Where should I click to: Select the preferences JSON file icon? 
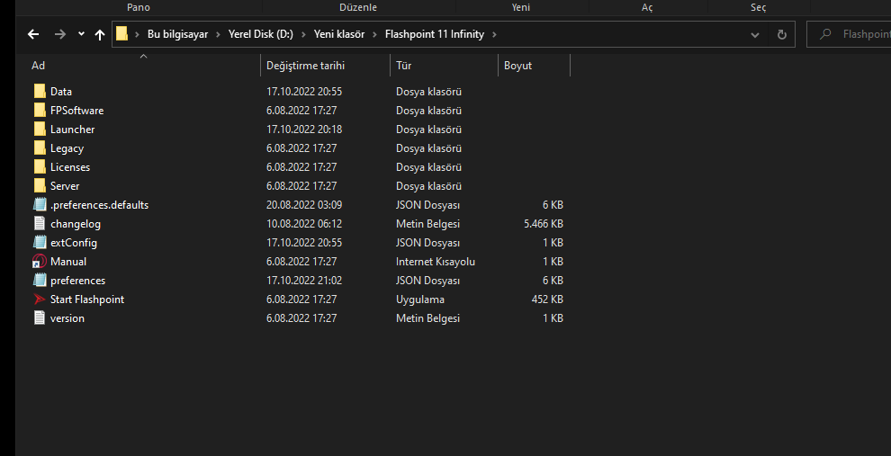tap(40, 280)
